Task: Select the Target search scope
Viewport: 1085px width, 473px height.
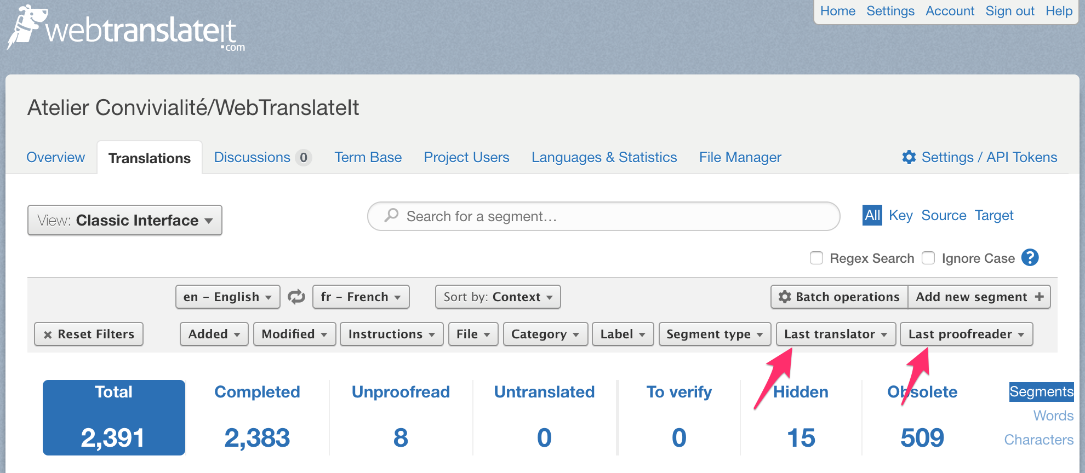Action: click(994, 215)
